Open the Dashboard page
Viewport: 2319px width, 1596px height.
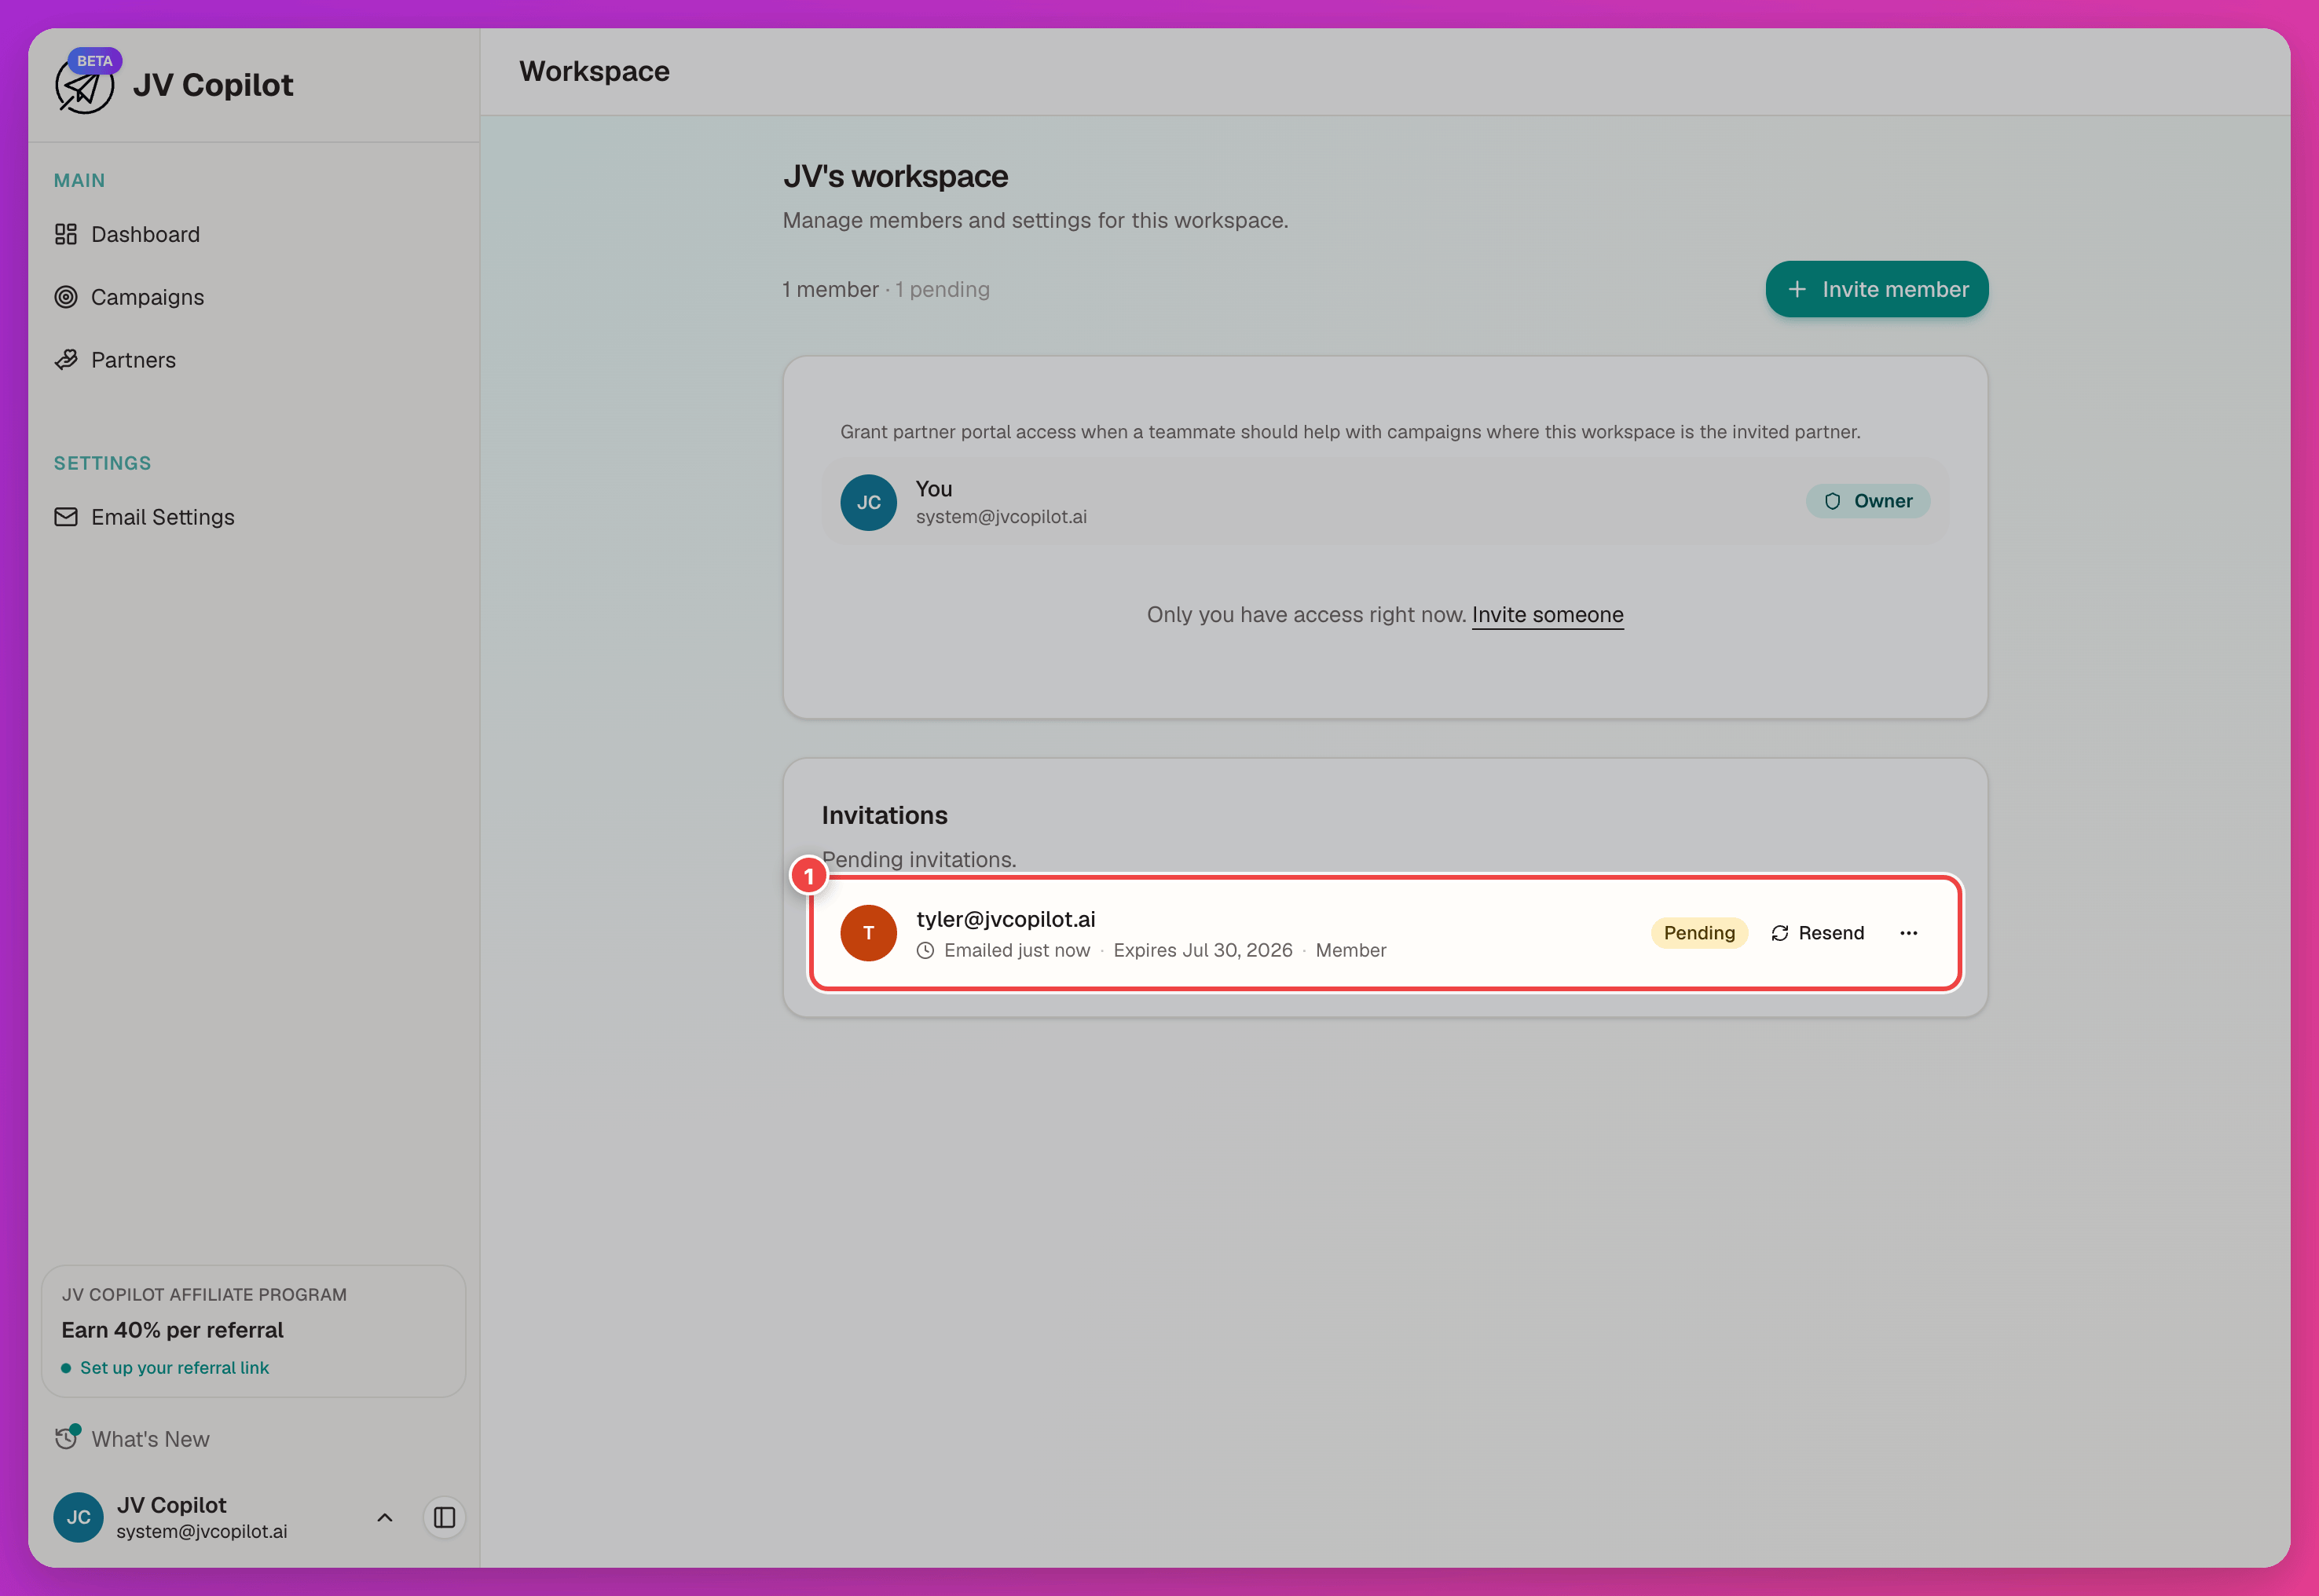click(x=145, y=234)
